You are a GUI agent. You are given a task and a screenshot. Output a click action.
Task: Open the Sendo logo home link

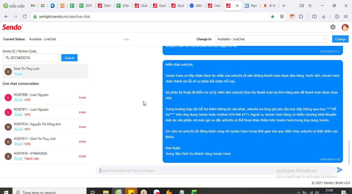[12, 27]
